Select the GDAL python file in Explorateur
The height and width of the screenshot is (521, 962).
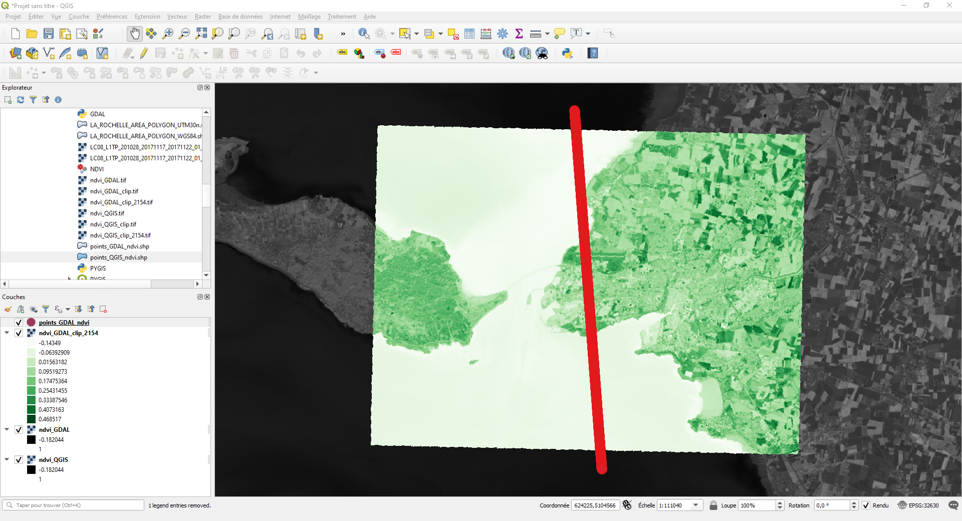pyautogui.click(x=98, y=114)
